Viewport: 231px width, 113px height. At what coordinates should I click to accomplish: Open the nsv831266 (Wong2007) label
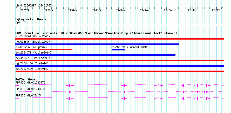pyautogui.click(x=31, y=47)
